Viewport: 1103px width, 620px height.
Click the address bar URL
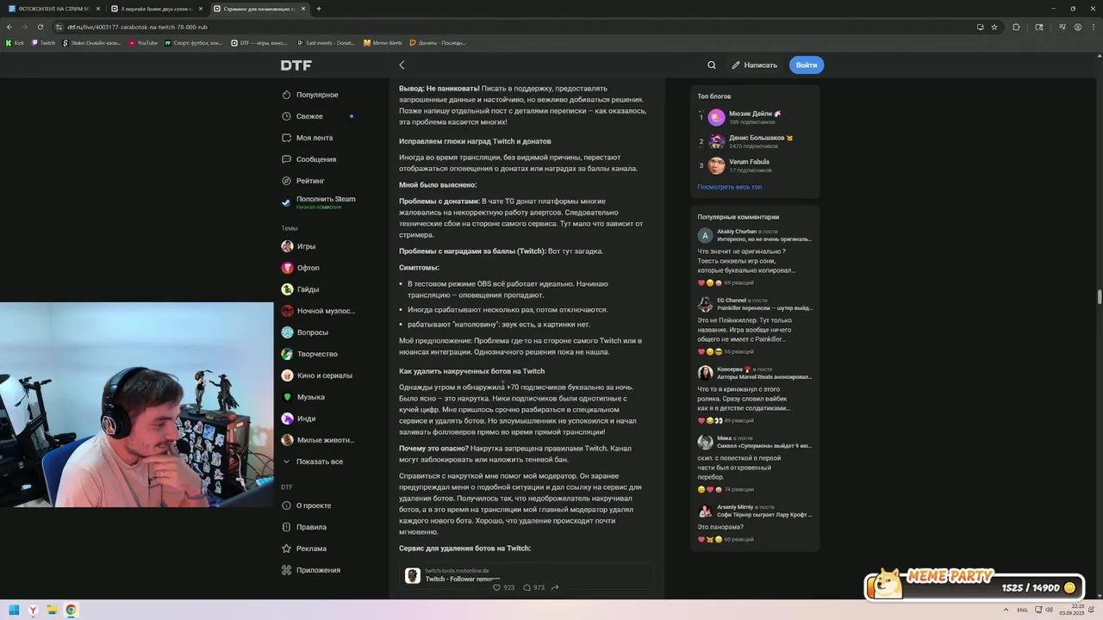tap(138, 27)
